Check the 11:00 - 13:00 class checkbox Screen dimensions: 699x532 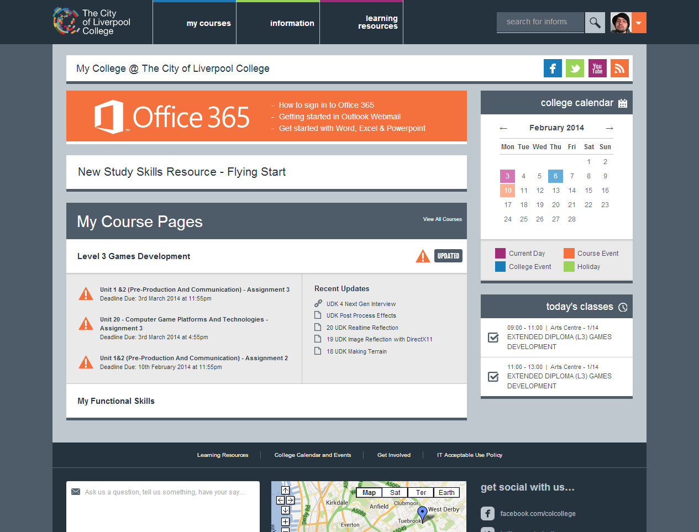coord(493,376)
